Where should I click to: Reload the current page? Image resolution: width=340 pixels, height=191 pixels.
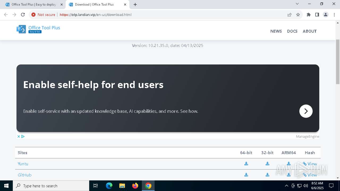[23, 15]
